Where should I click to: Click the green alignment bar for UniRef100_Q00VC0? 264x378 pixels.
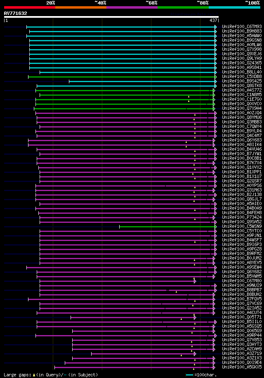click(x=124, y=104)
